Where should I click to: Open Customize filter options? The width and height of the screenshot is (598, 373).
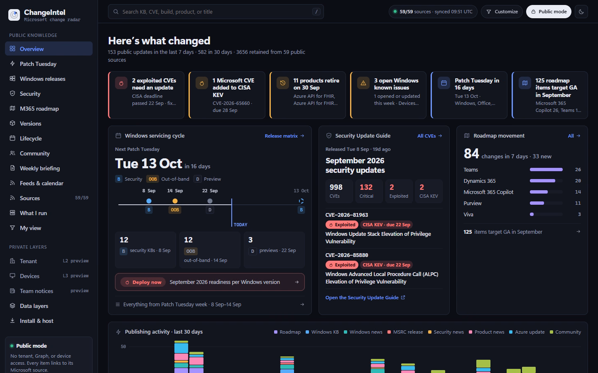(502, 12)
